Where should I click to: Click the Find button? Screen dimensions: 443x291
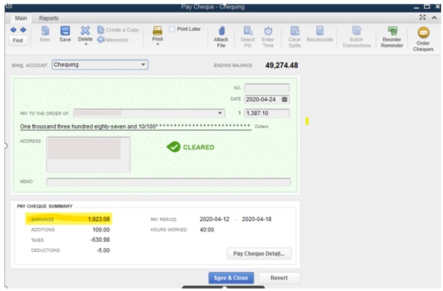pos(18,40)
